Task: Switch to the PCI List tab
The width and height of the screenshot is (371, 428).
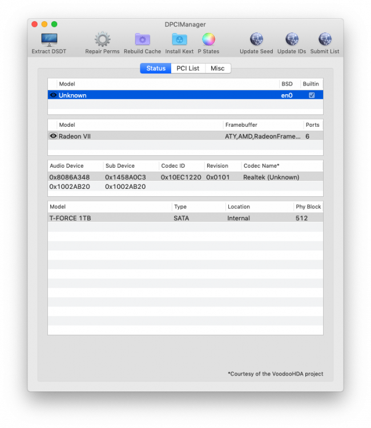Action: [x=188, y=68]
